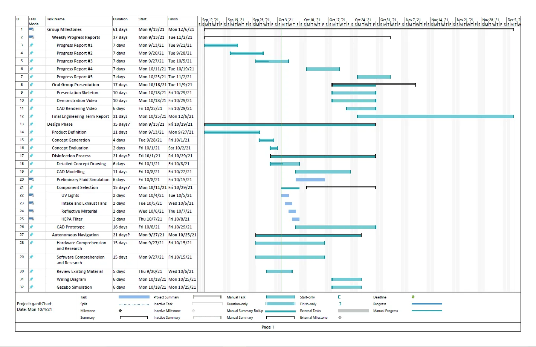The width and height of the screenshot is (536, 347).
Task: Click the black Milestone diamond in the legend
Action: click(120, 311)
